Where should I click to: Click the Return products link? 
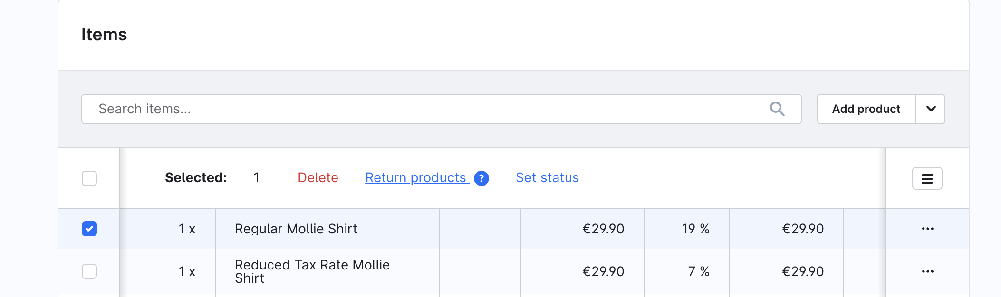[x=415, y=178]
